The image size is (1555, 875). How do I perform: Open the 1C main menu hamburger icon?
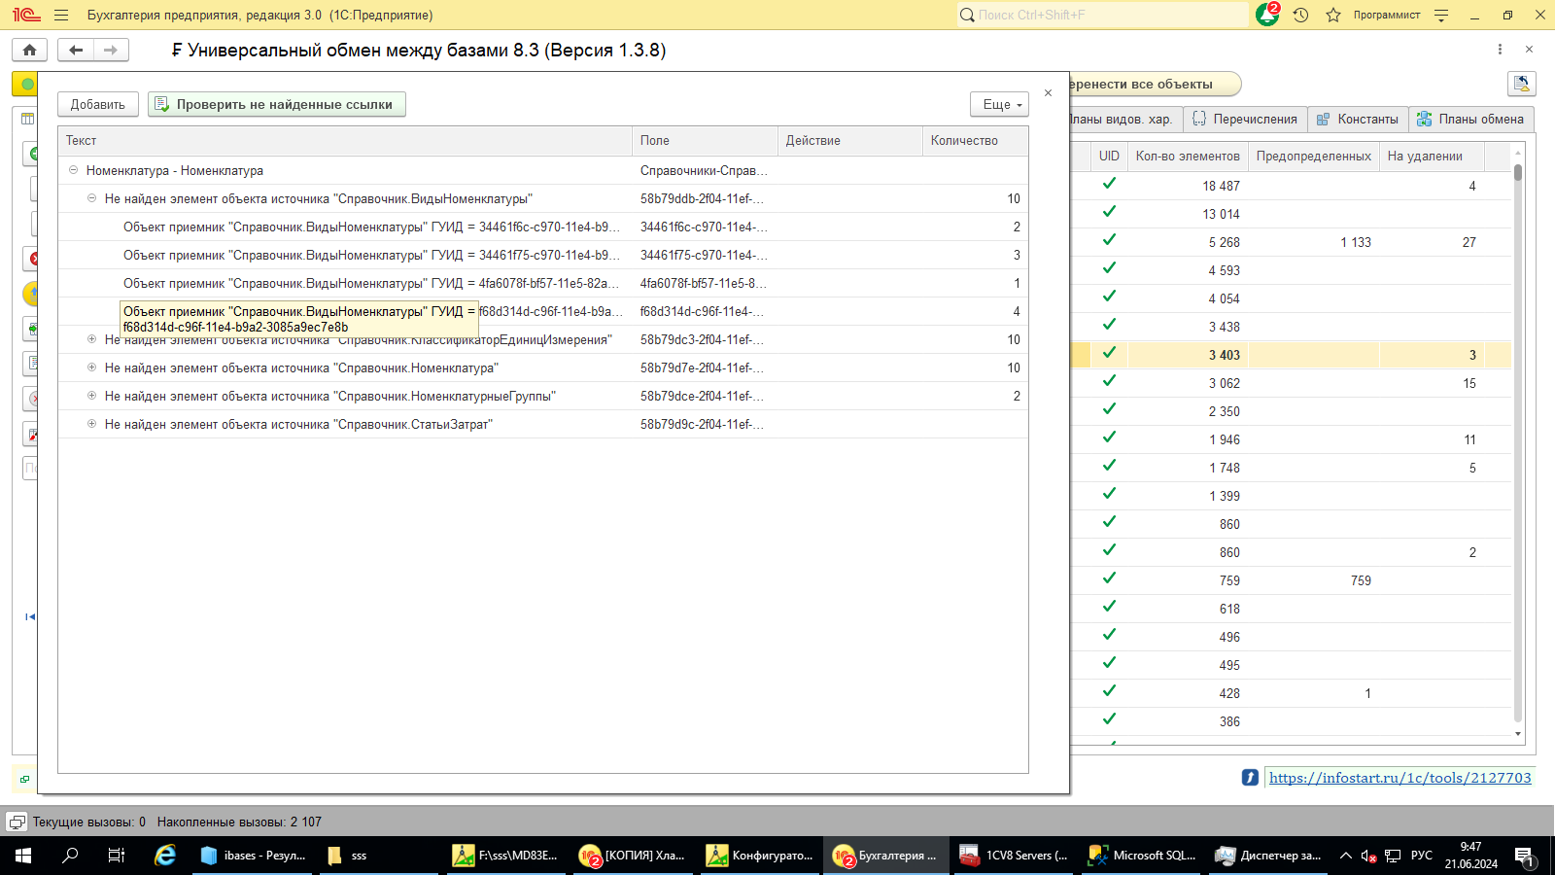[61, 15]
